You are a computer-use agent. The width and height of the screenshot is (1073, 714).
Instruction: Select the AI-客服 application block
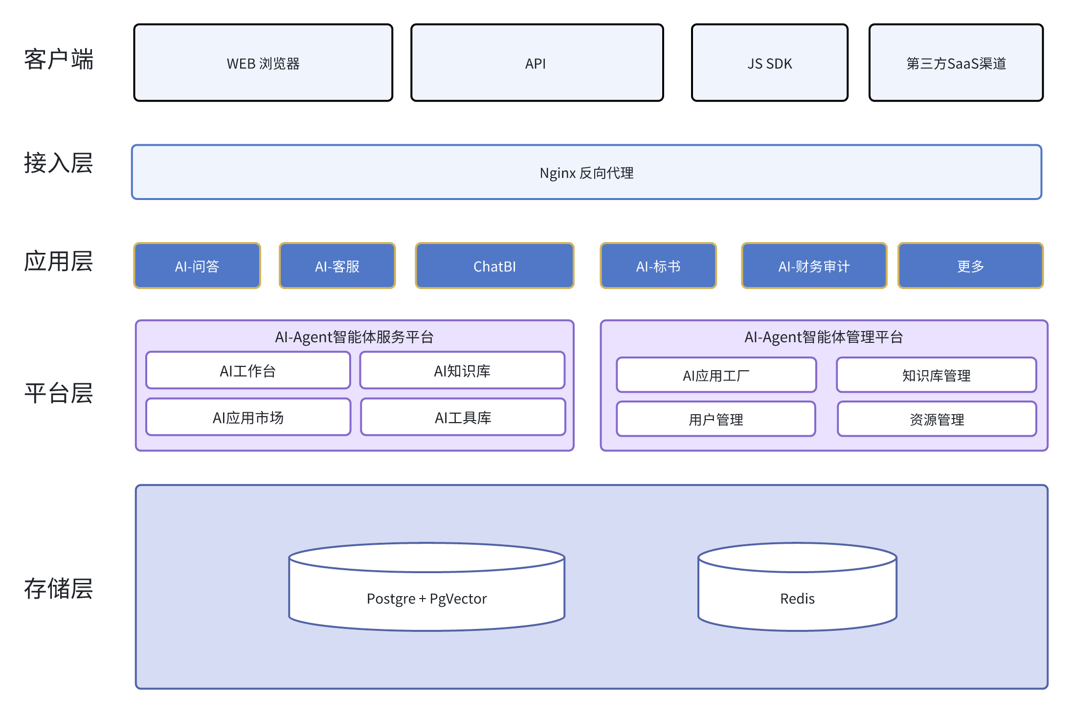pos(337,266)
